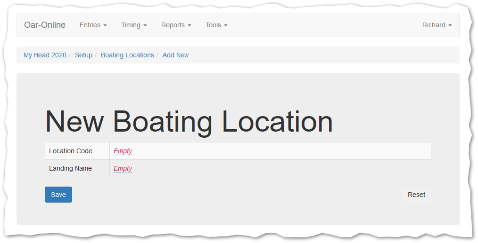Click the caret arrow beside Reports
The image size is (478, 243).
click(x=190, y=25)
